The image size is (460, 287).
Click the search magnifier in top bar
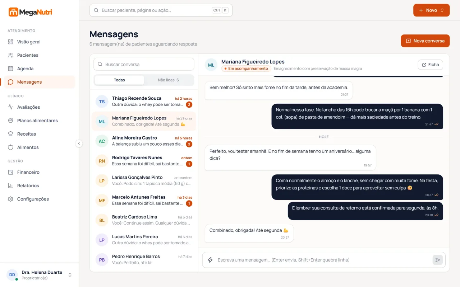96,10
